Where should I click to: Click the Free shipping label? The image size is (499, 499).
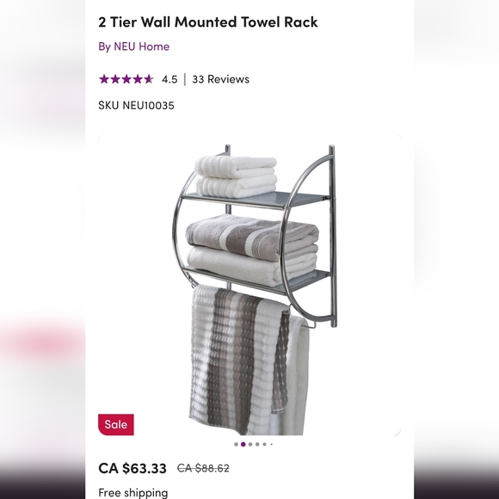[x=133, y=493]
